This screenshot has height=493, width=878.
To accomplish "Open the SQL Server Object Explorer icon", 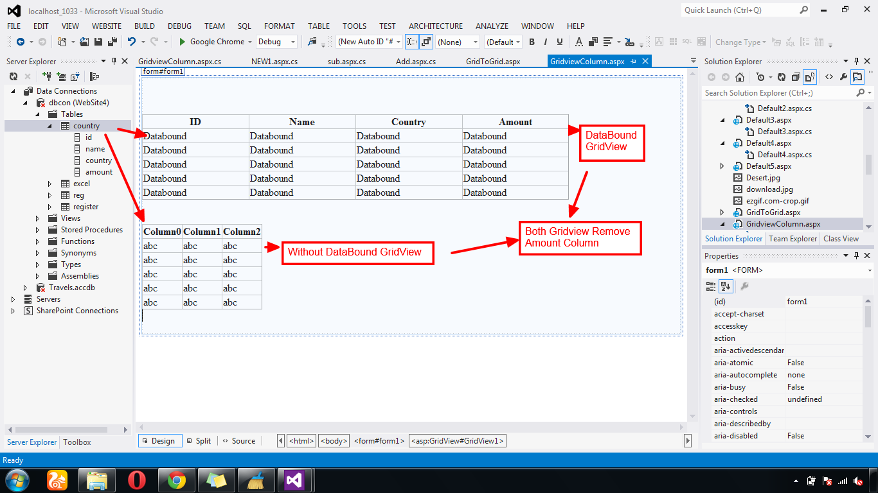I will 74,76.
